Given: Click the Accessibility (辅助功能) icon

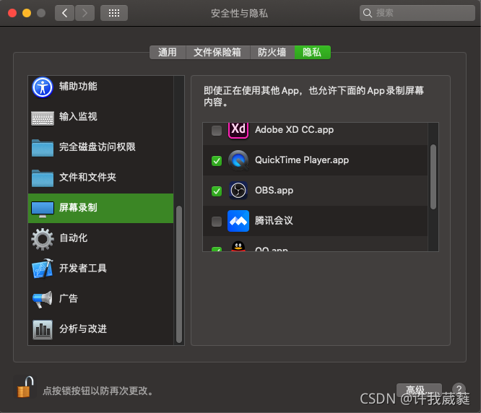Looking at the screenshot, I should (x=43, y=87).
